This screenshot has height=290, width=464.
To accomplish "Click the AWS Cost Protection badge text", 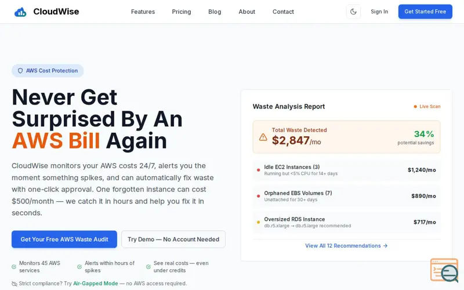I will coord(52,71).
